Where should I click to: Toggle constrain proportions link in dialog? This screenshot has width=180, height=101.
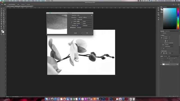(71, 22)
